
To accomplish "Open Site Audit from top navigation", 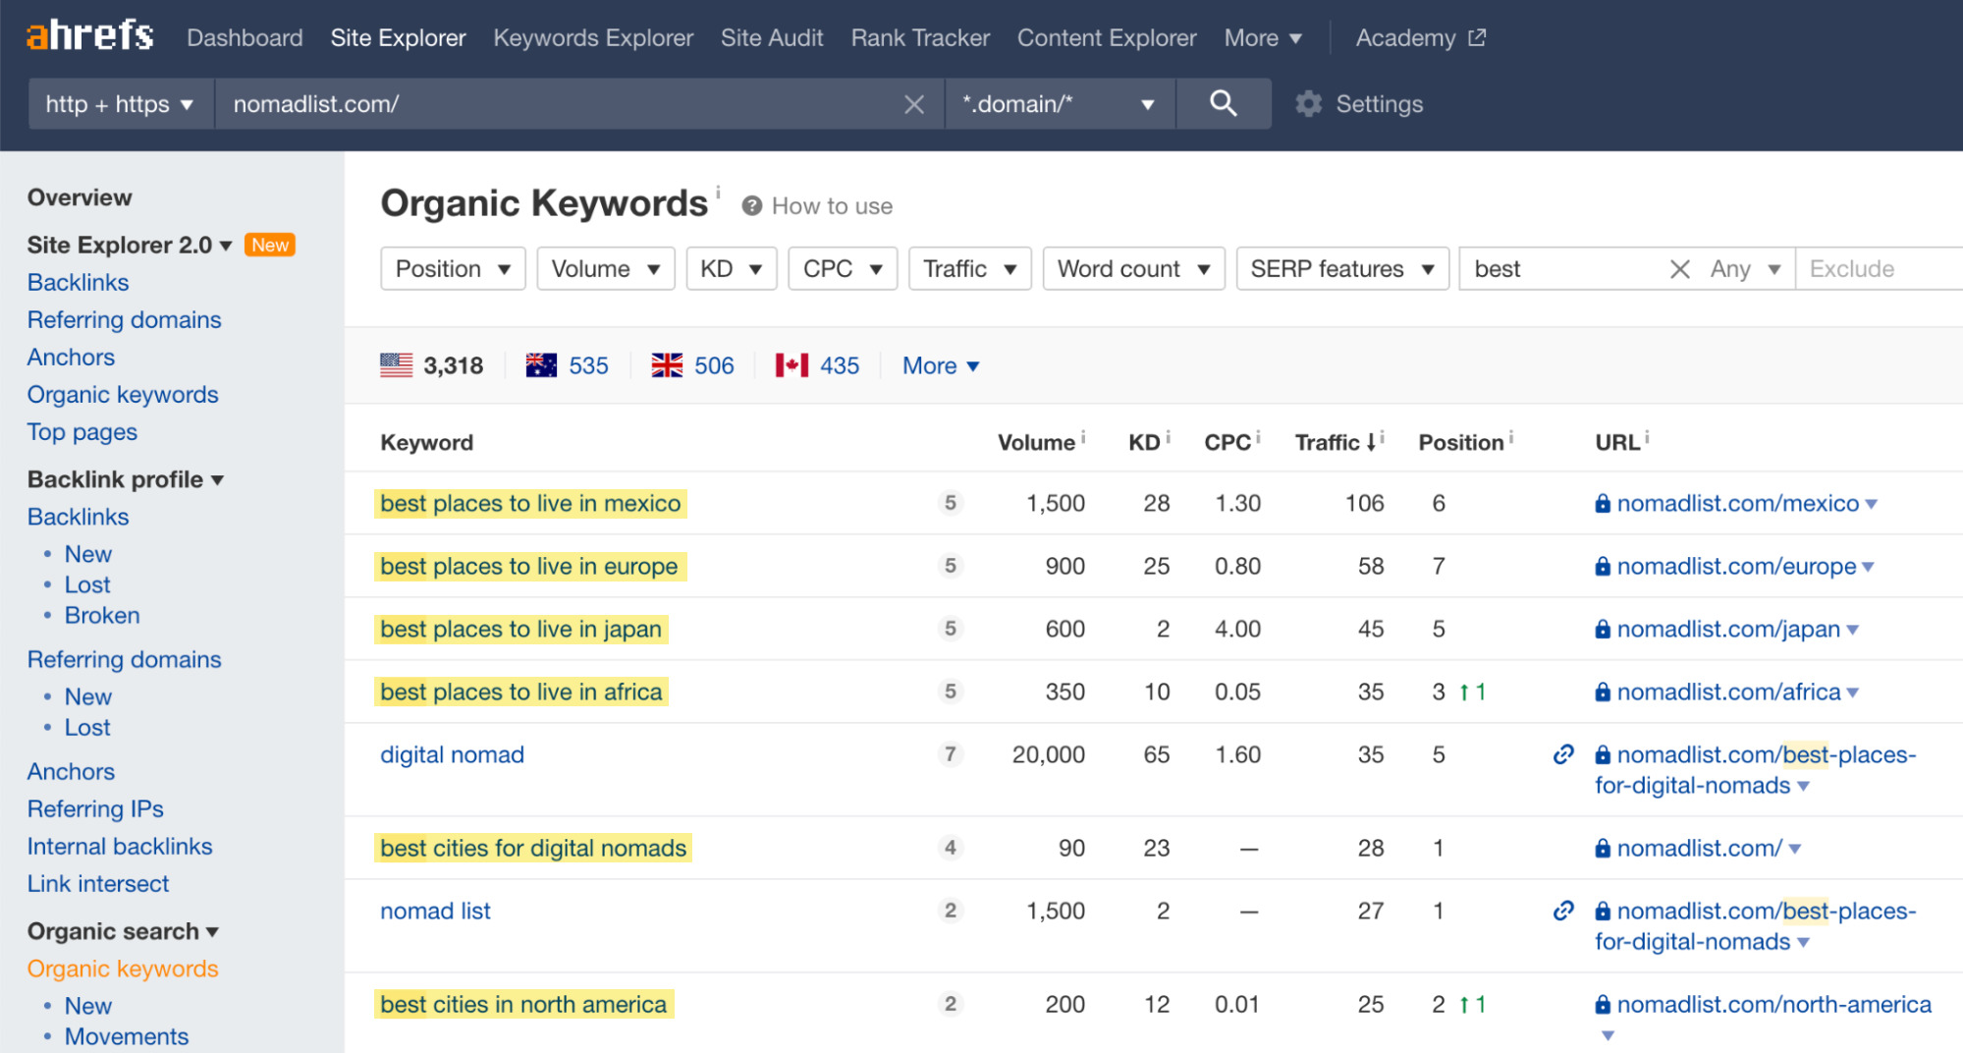I will (x=771, y=37).
